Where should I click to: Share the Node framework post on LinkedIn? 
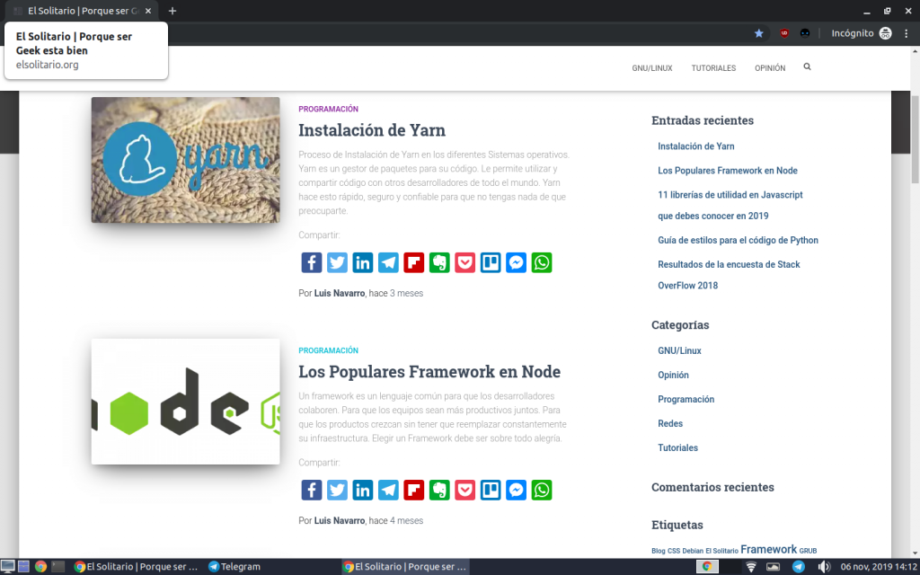point(363,490)
